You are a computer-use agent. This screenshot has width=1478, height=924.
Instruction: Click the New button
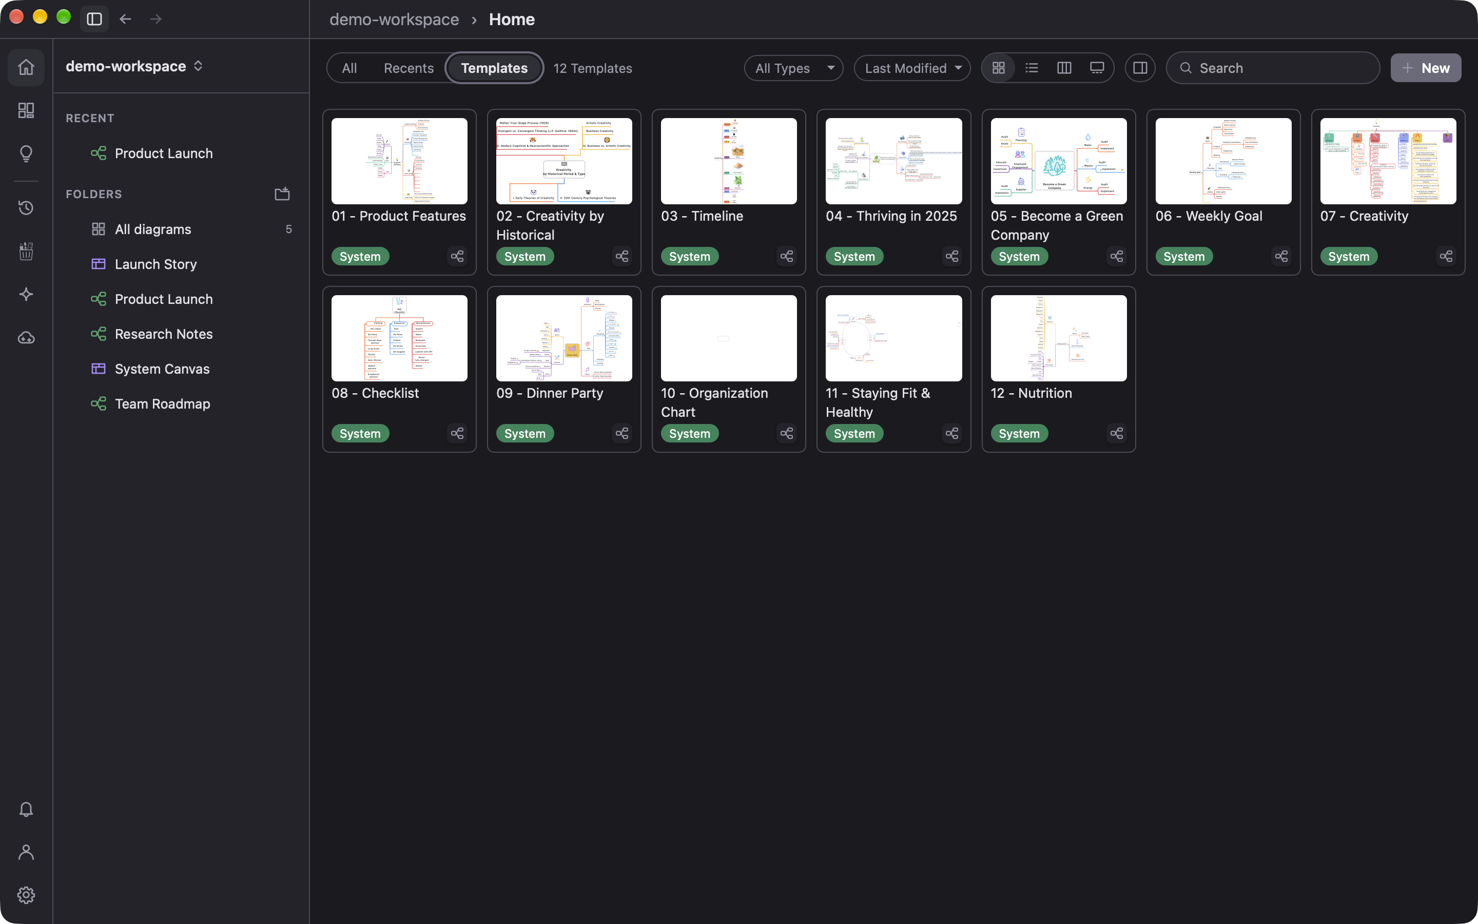click(x=1426, y=68)
